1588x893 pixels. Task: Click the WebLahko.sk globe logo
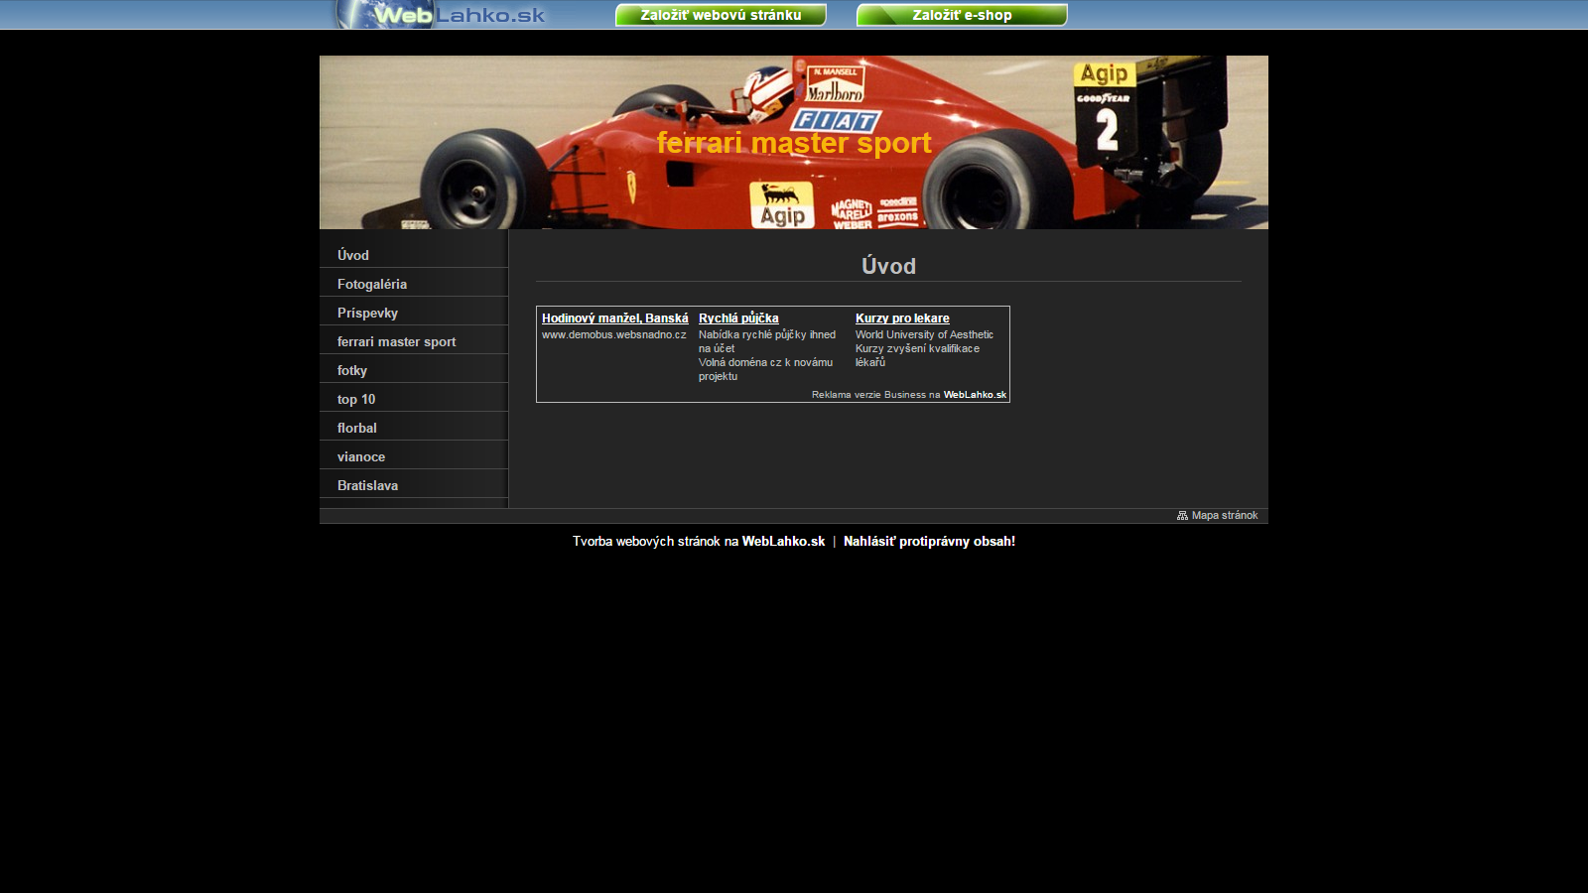coord(442,14)
